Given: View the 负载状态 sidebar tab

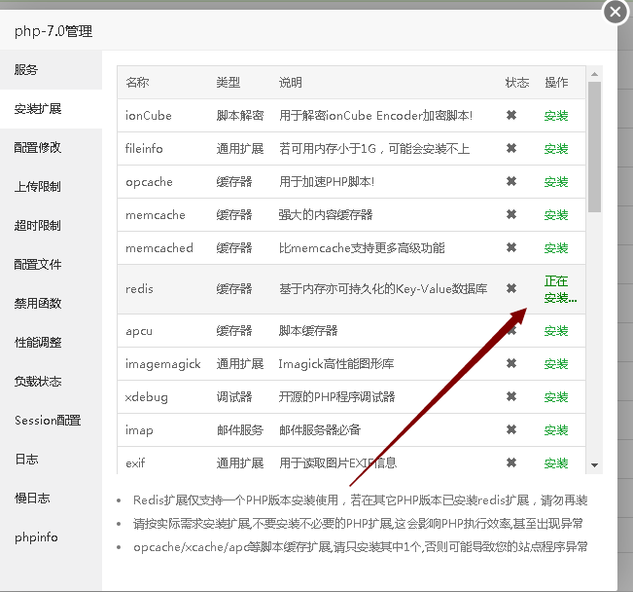Looking at the screenshot, I should (51, 382).
